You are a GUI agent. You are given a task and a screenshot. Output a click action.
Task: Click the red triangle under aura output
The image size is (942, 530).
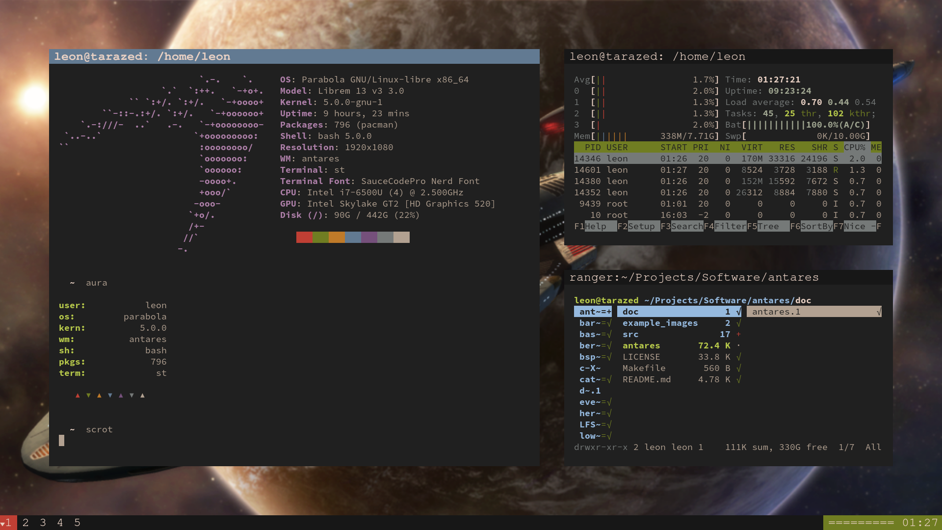pos(78,396)
